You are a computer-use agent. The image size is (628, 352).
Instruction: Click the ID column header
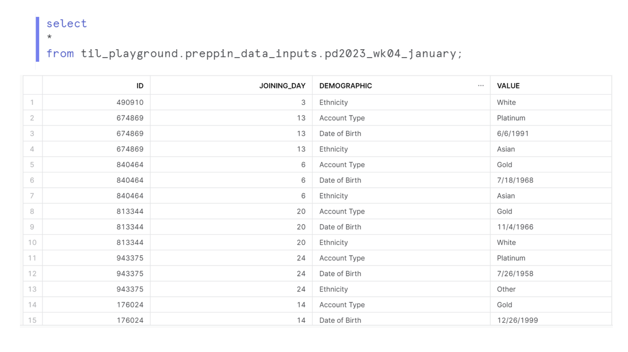[140, 86]
